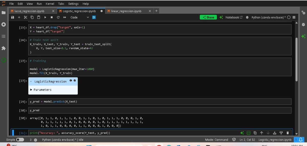Open running terminals and kernels sidebar icon

(x=4, y=25)
